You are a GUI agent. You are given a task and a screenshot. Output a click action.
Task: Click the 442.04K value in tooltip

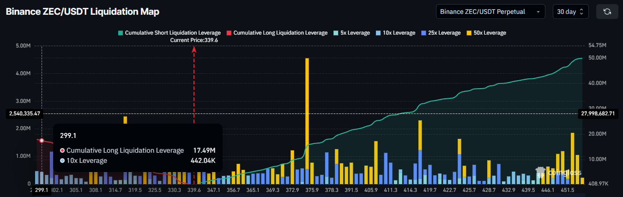[203, 161]
